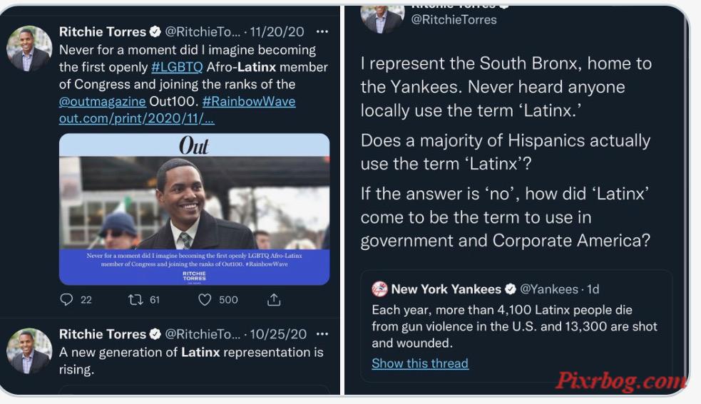Open the #LGBTQ hashtag
This screenshot has width=701, height=404.
pos(177,67)
